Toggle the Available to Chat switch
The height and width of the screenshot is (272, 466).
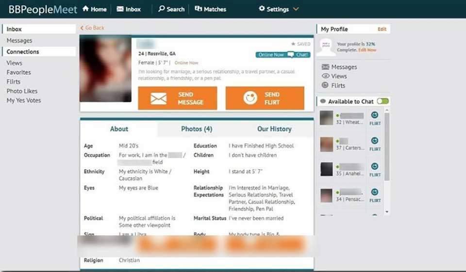coord(383,101)
